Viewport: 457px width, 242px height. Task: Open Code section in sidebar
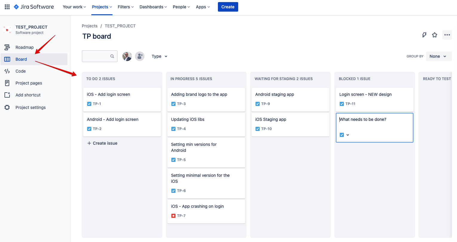tap(21, 71)
